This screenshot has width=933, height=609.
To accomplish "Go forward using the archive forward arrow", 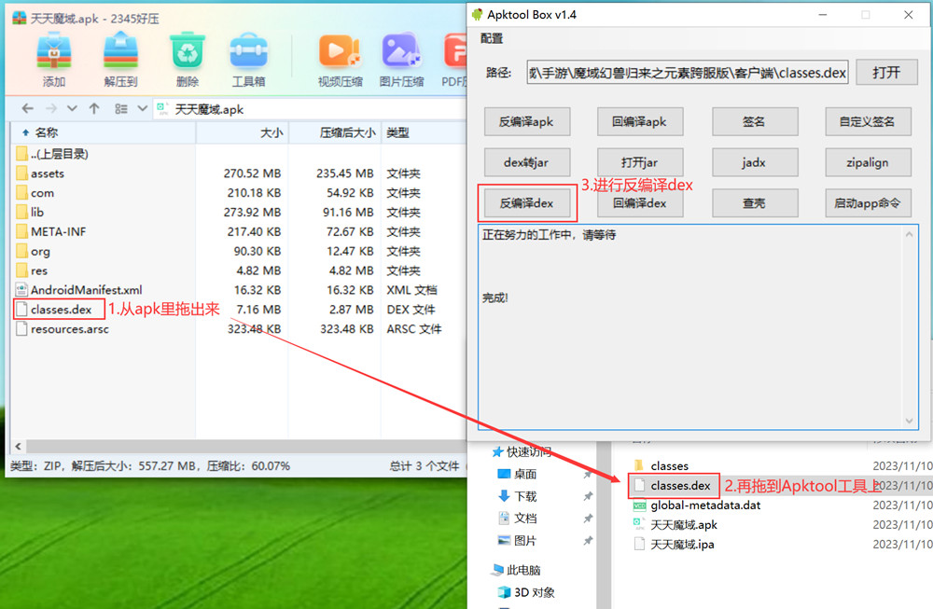I will pyautogui.click(x=51, y=109).
